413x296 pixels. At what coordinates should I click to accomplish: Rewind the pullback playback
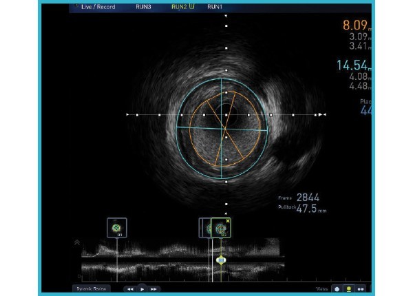pos(130,289)
